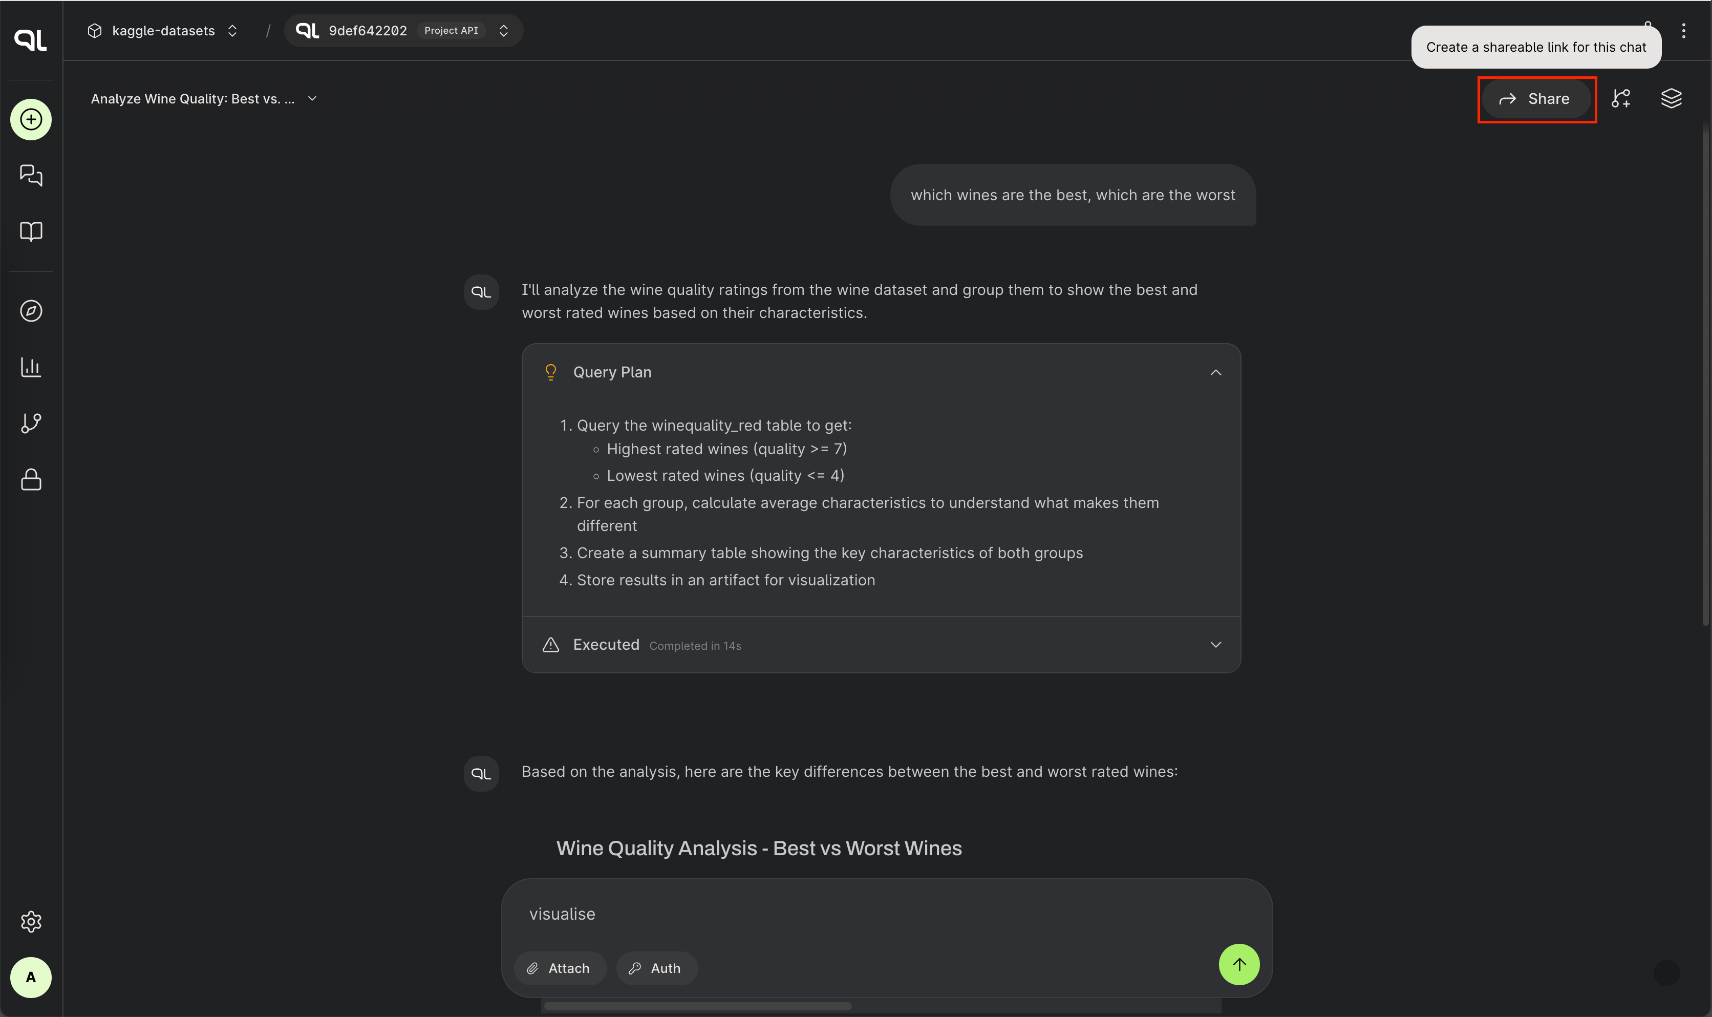Image resolution: width=1712 pixels, height=1017 pixels.
Task: Click the green new chat plus icon
Action: [31, 120]
